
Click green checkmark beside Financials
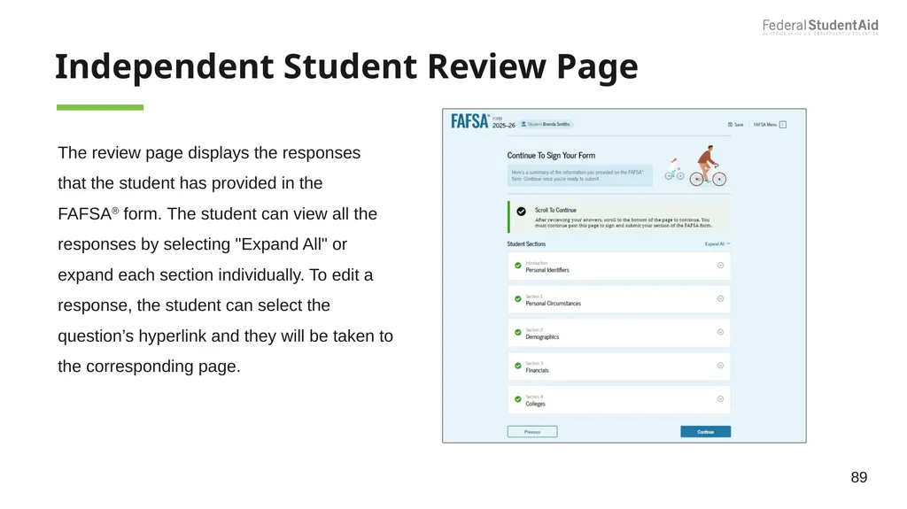pos(517,366)
